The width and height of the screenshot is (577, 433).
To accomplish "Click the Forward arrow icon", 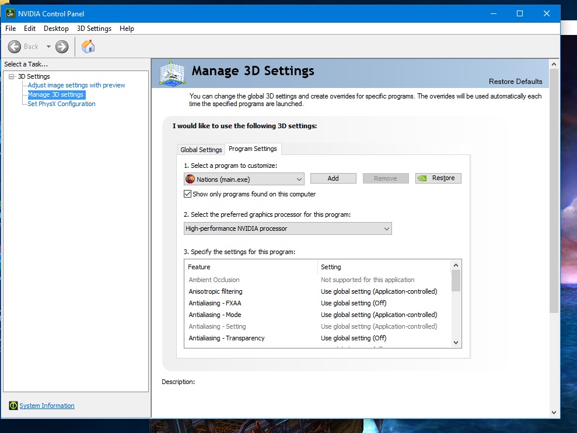I will (62, 47).
